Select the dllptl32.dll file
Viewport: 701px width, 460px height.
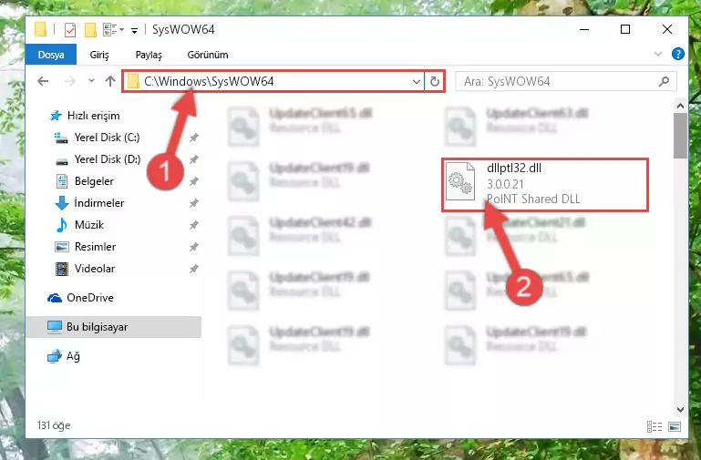tap(545, 184)
